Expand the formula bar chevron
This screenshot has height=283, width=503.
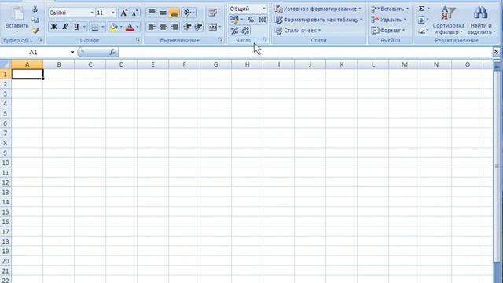[496, 52]
